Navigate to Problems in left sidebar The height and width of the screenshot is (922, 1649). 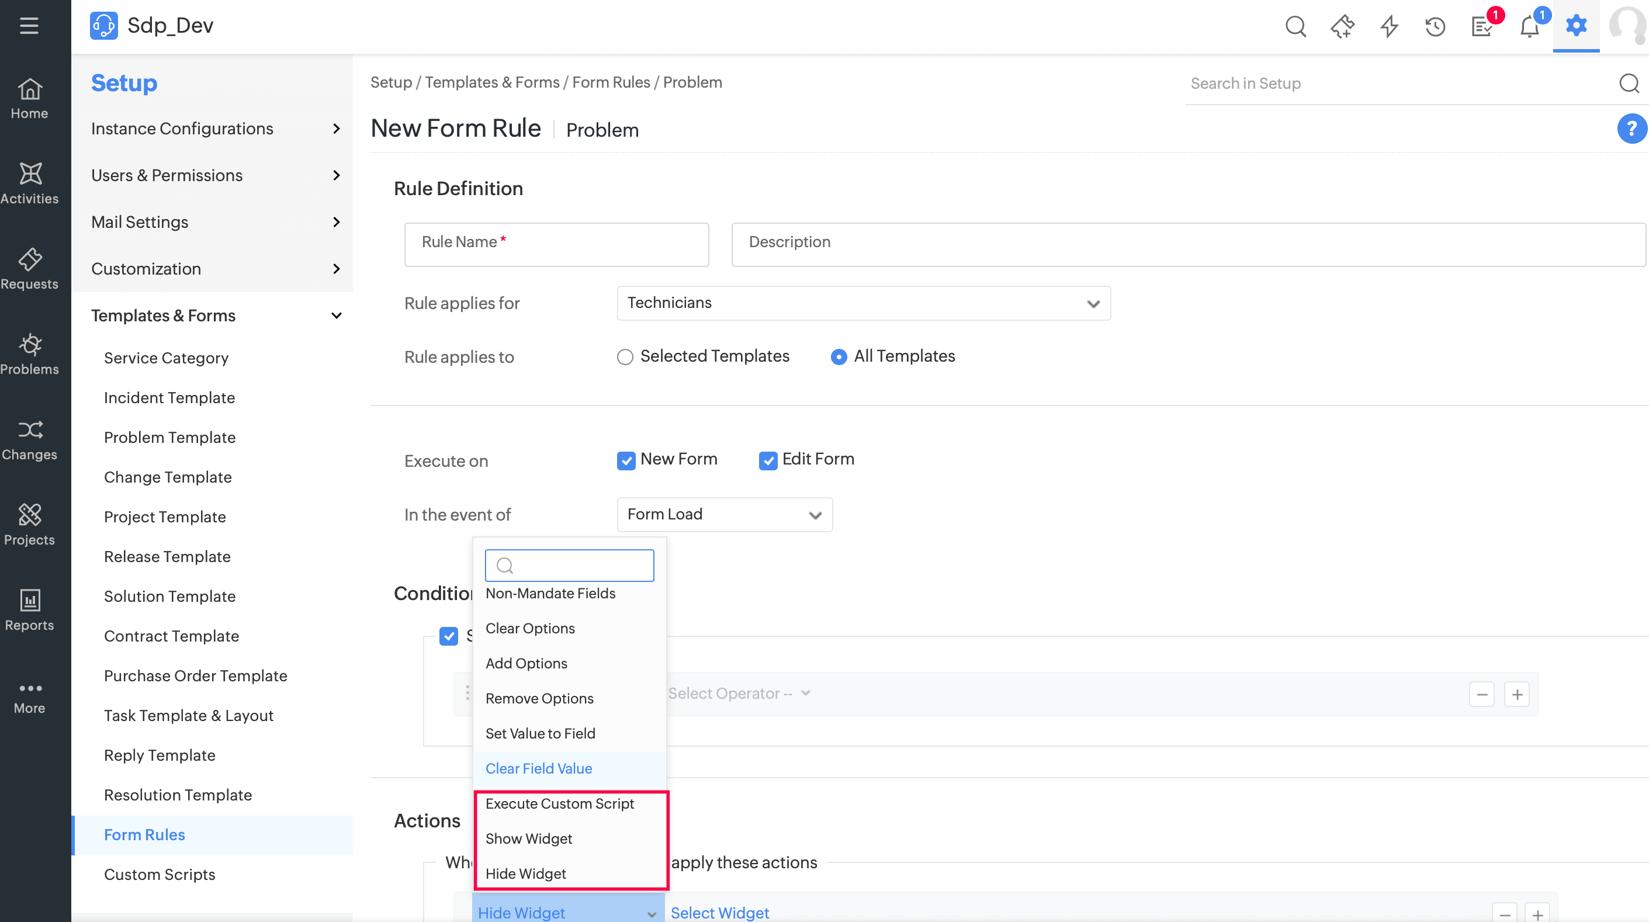click(30, 353)
